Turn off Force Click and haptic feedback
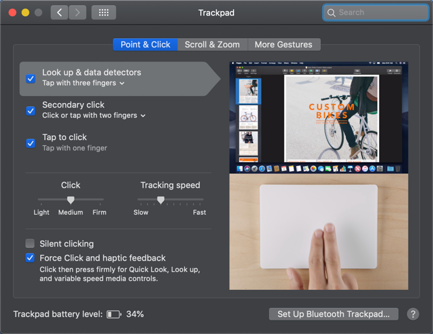The height and width of the screenshot is (334, 433). [x=30, y=258]
